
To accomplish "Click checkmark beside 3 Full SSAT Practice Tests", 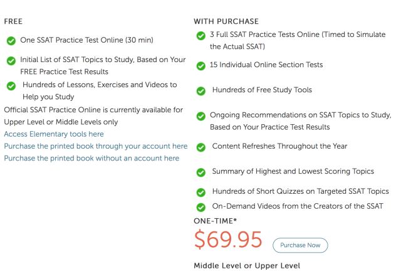I will click(200, 36).
